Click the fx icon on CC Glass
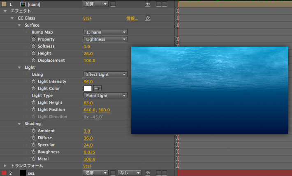Screen dimensions: 292x176 (148, 18)
